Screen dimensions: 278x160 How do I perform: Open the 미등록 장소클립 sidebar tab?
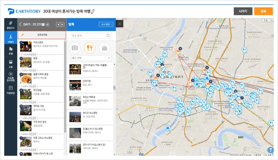[x=11, y=77]
